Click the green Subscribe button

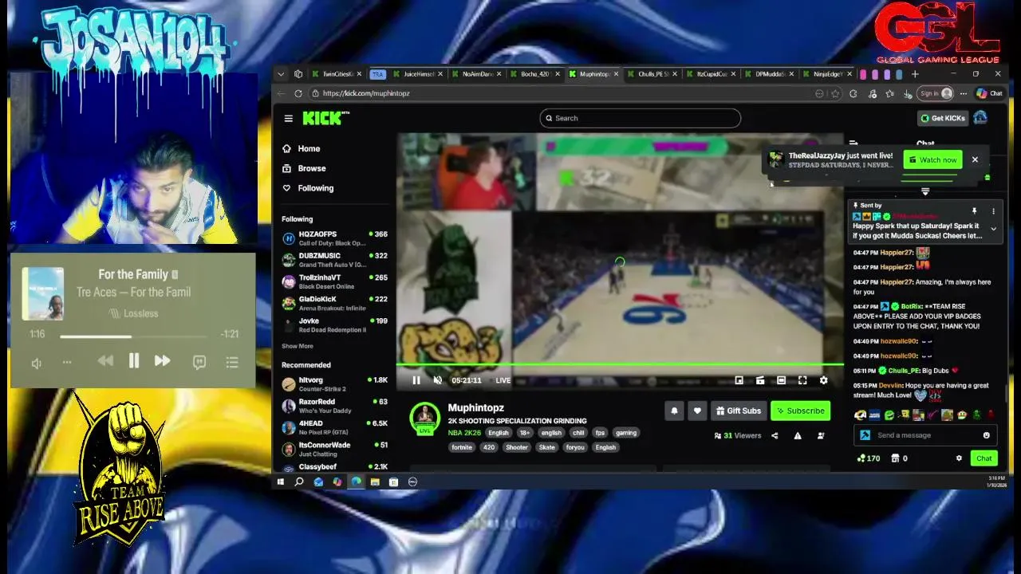pos(800,411)
